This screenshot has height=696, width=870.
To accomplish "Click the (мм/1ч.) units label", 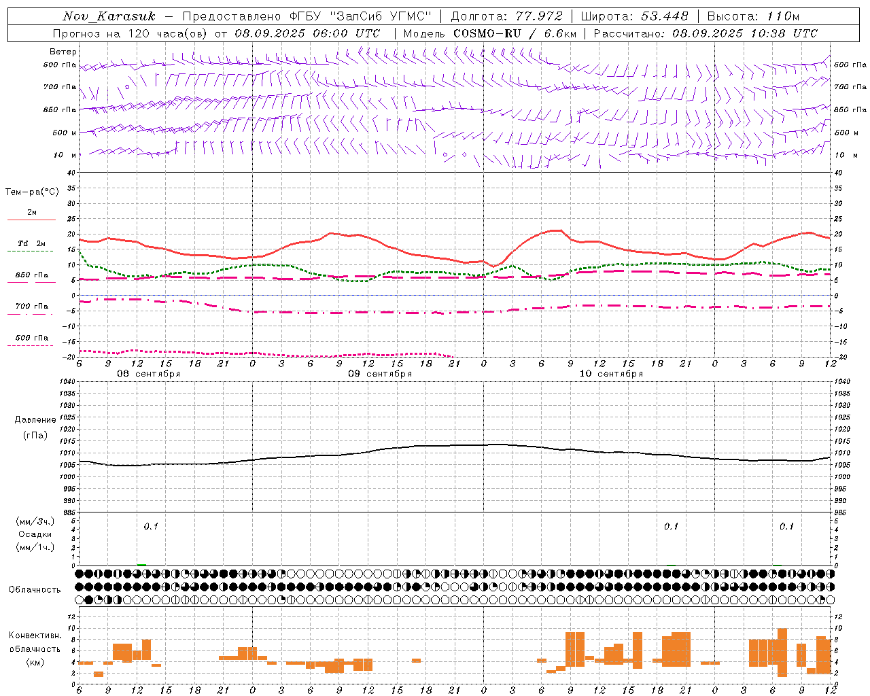I will [x=35, y=547].
